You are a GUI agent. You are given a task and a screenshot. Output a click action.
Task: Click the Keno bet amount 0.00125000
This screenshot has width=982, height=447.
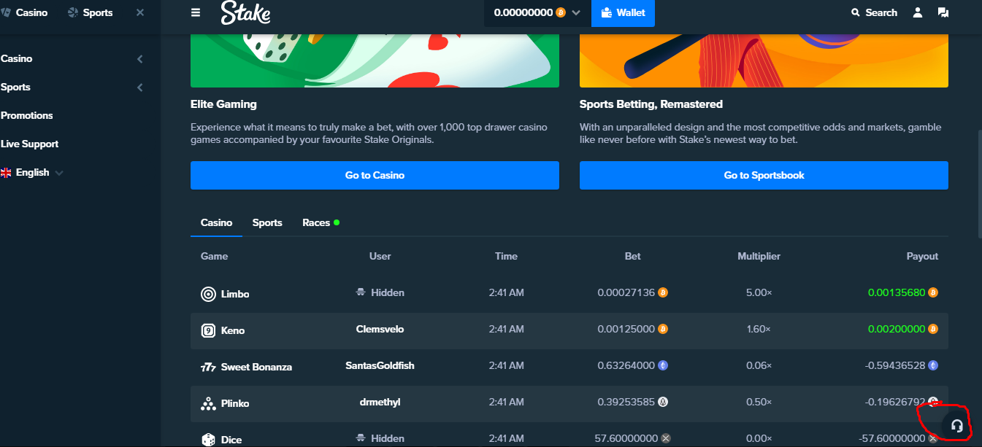tap(626, 329)
